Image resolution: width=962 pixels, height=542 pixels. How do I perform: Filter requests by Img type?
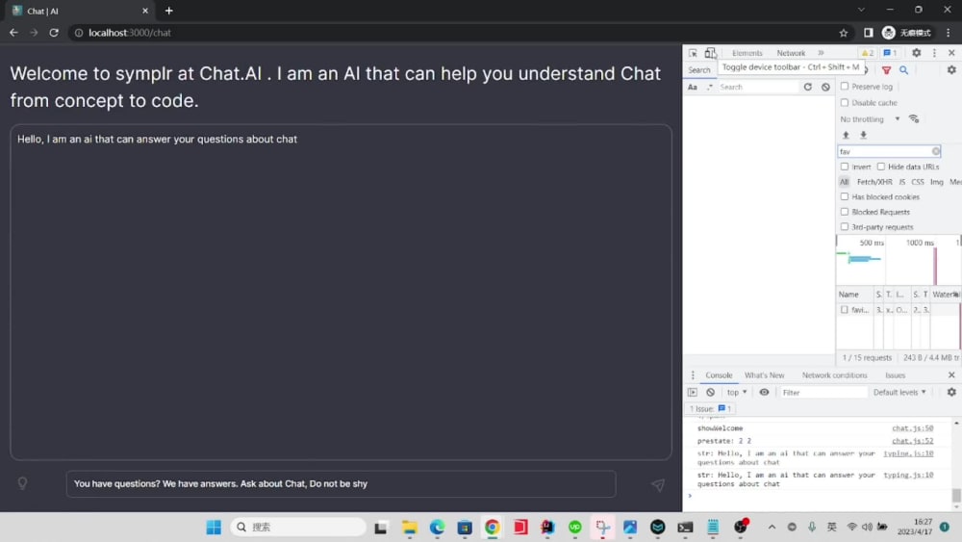936,182
